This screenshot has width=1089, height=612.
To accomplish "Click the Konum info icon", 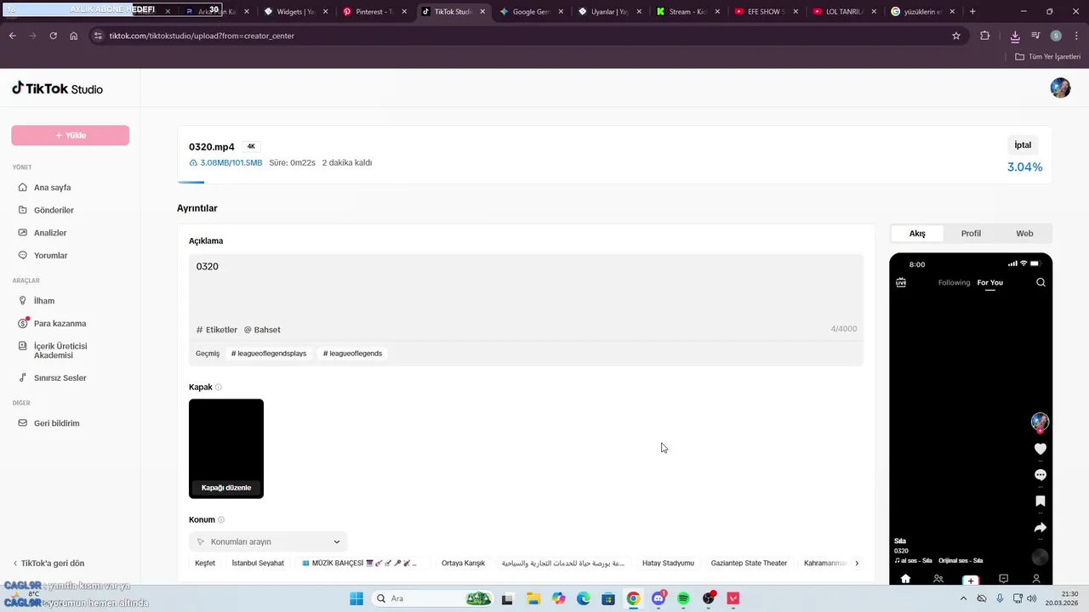I will (x=221, y=519).
